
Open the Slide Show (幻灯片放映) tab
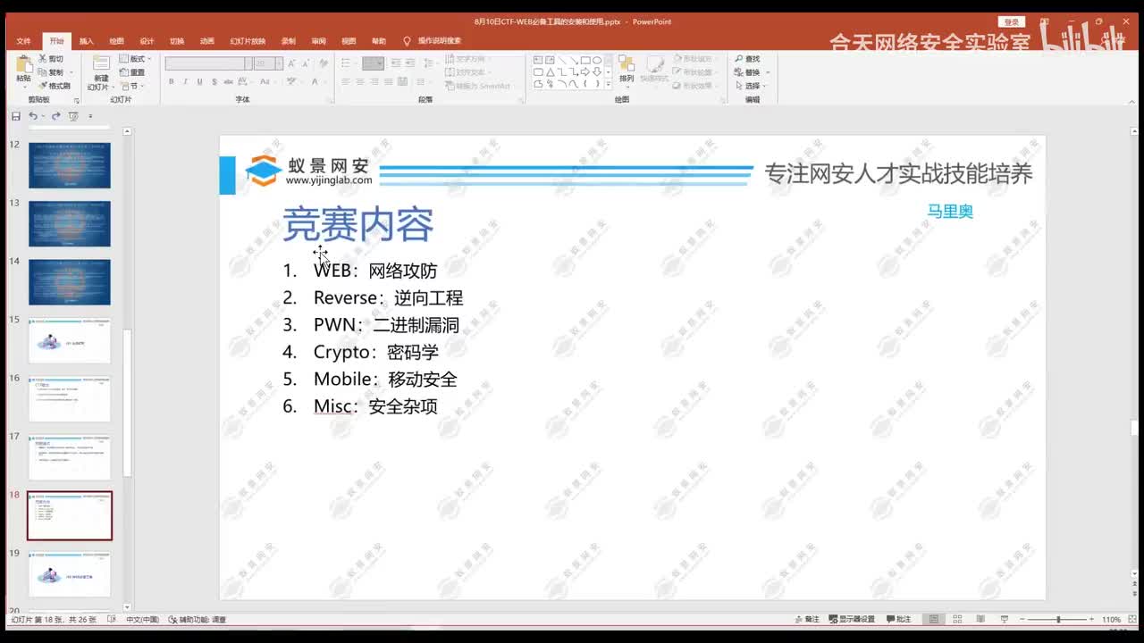[248, 41]
